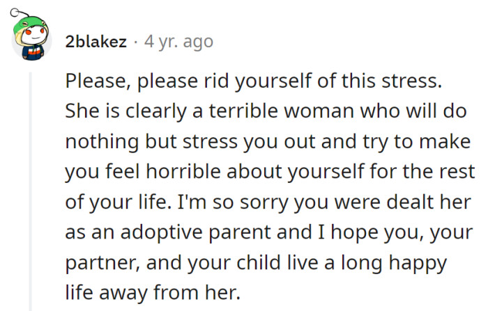Click the 2blakez user avatar

(32, 42)
